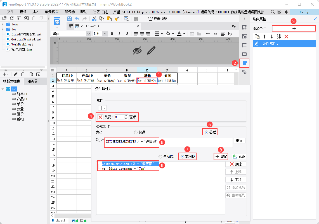Image resolution: width=319 pixels, height=224 pixels.
Task: Click 修改 to modify condition
Action: tap(239, 156)
